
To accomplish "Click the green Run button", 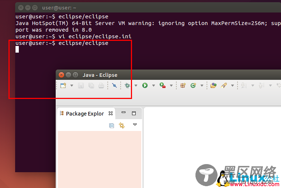I will 145,85.
